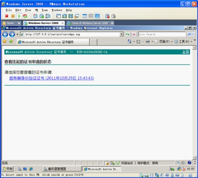Open Favorites Center star icon
198x178 pixels.
(x=5, y=41)
